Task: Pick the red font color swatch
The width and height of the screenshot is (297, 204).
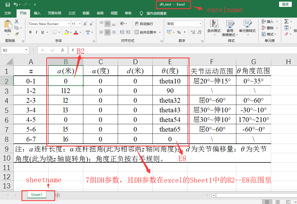Action: (76, 34)
